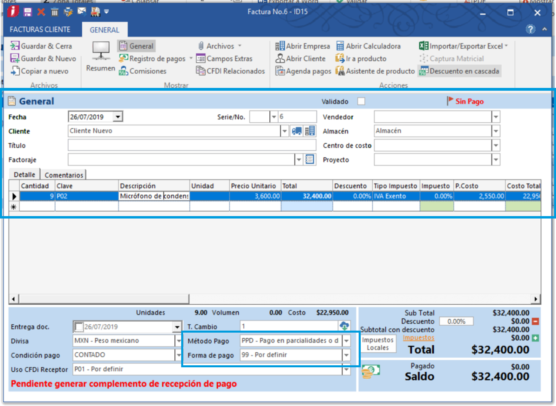Expand the Método Pago dropdown
The width and height of the screenshot is (556, 406).
(346, 341)
